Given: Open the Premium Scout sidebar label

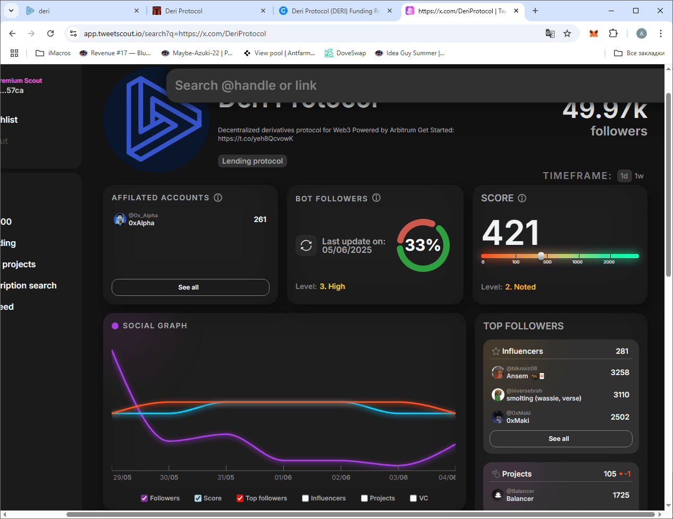Looking at the screenshot, I should [21, 81].
